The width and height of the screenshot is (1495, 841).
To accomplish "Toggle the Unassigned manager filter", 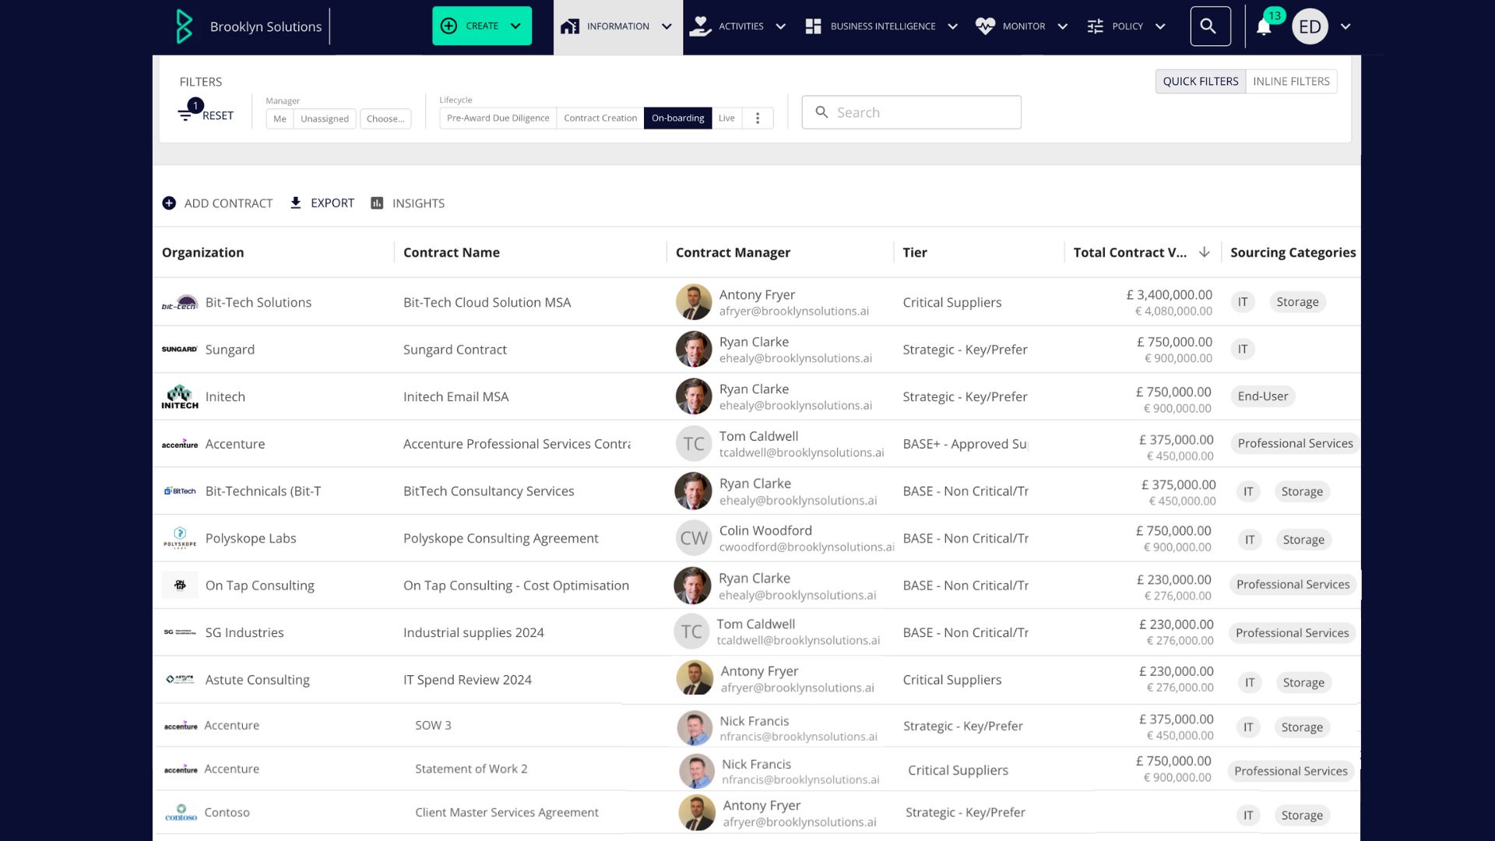I will [325, 118].
